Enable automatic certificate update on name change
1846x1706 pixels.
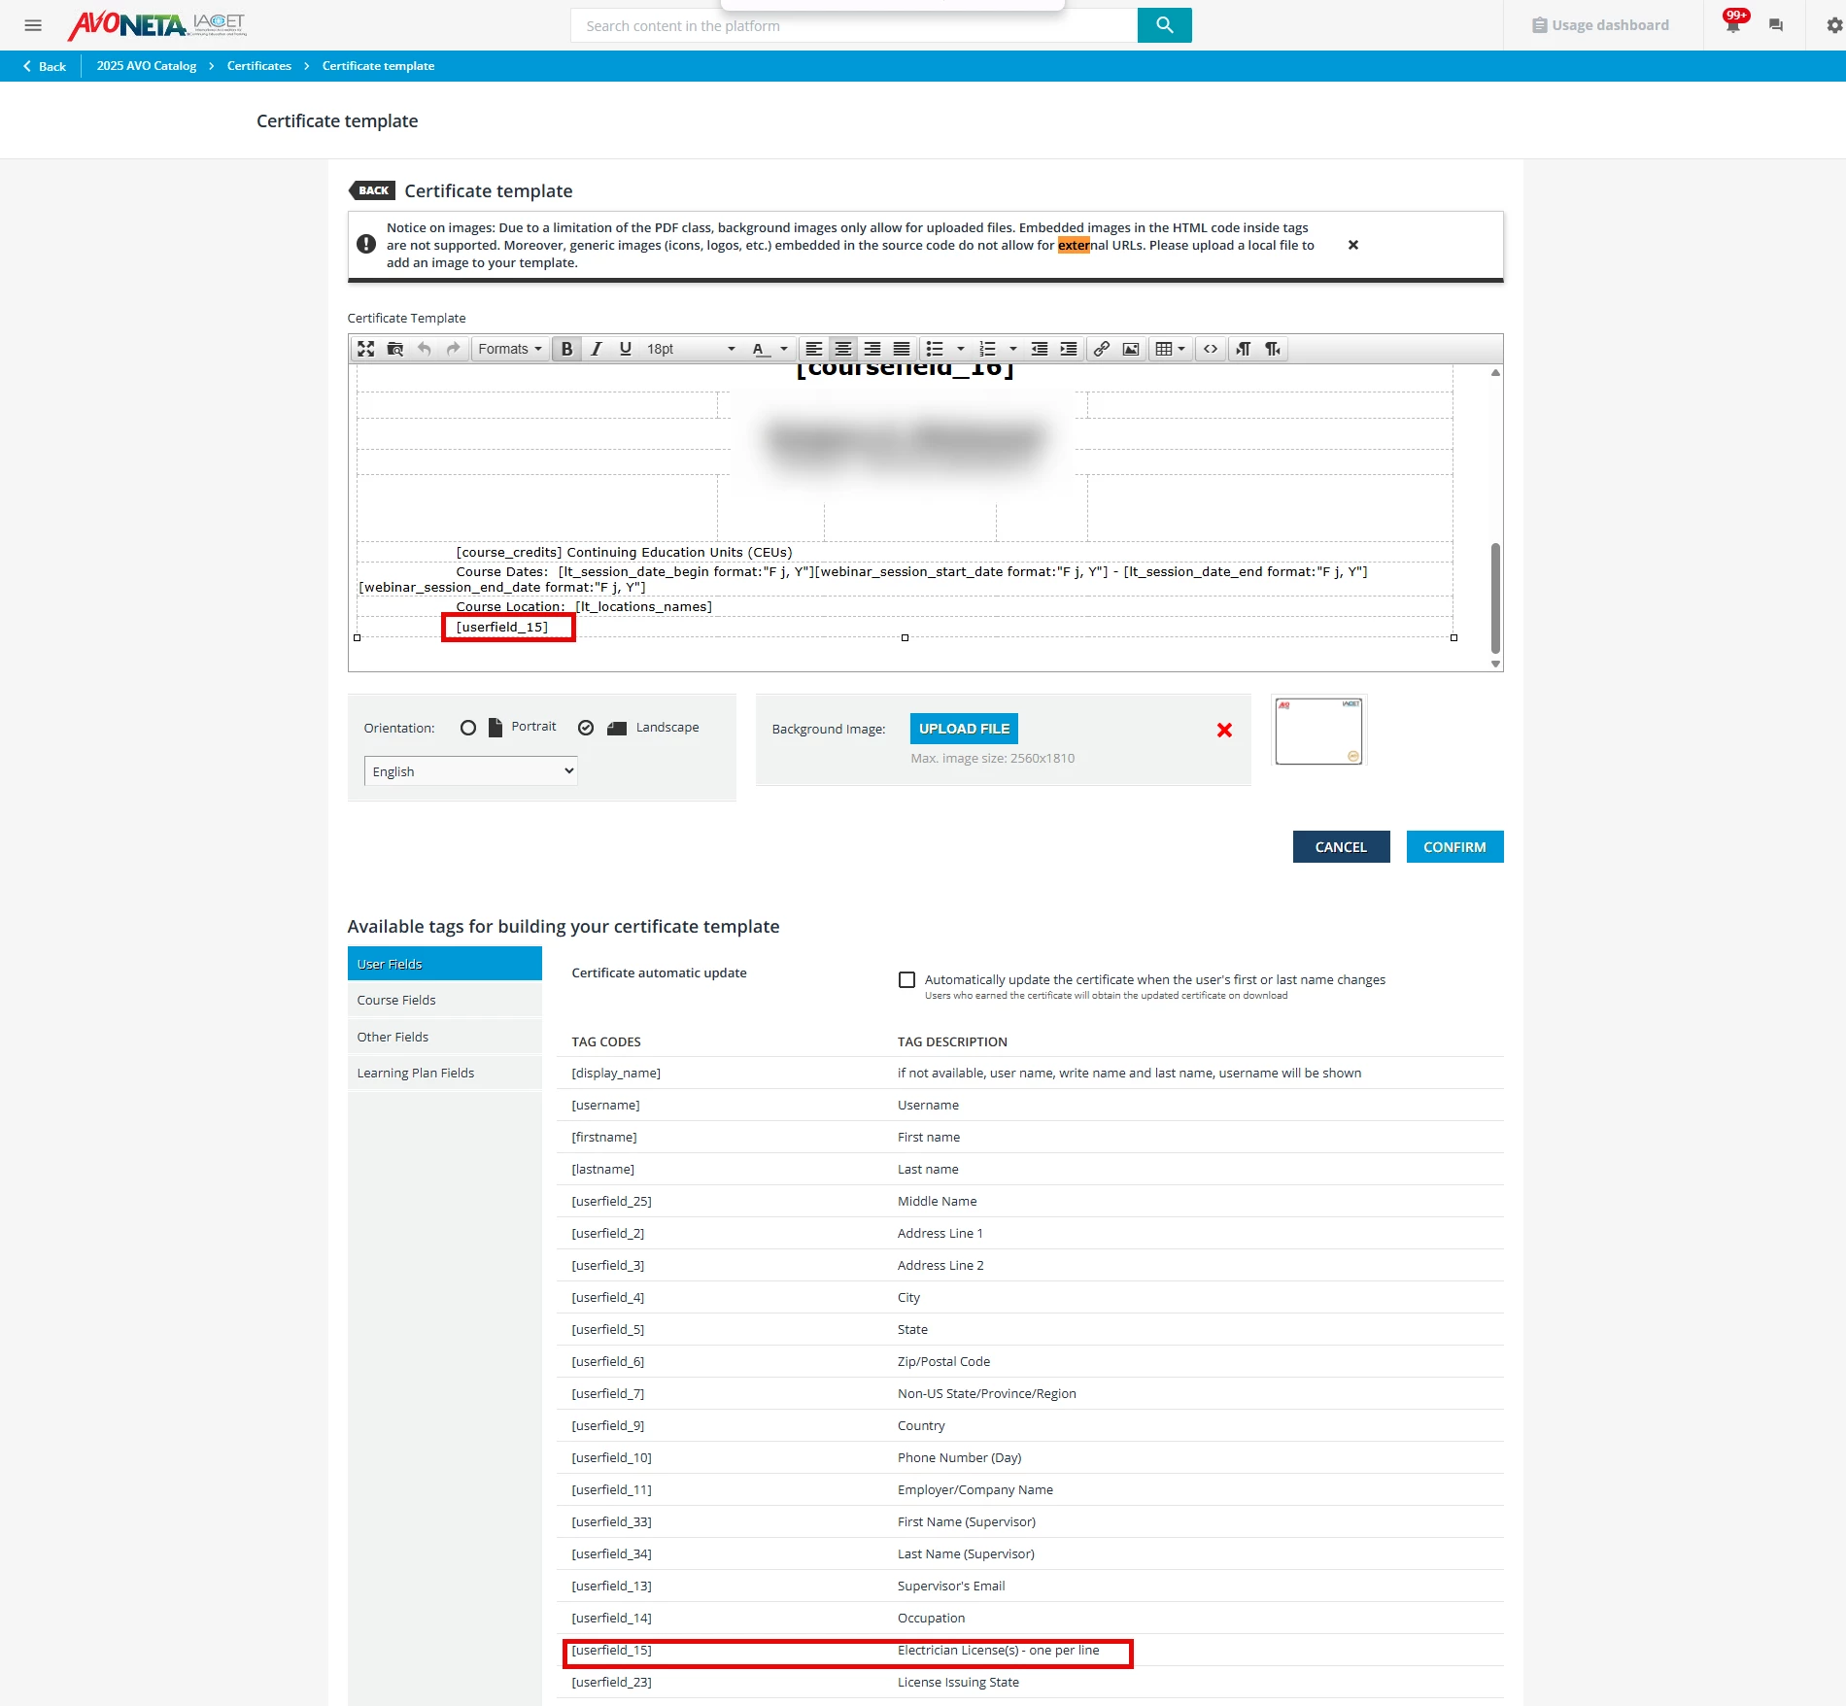[x=906, y=979]
